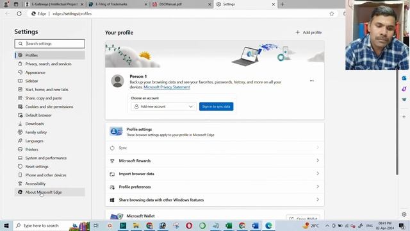Open the Profiles settings section
This screenshot has height=231, width=410.
tap(50, 55)
